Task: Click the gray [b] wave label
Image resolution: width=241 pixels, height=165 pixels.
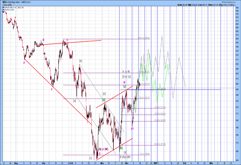Action: coord(81,61)
